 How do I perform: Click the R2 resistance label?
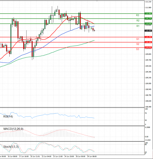tap(138, 21)
